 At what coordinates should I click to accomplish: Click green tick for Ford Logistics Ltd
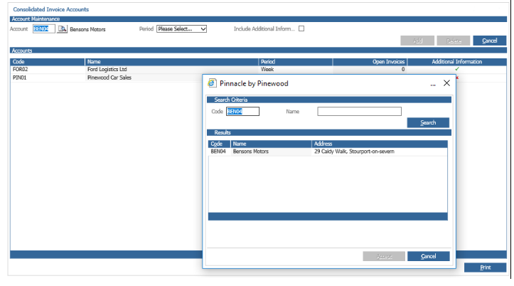(x=457, y=69)
